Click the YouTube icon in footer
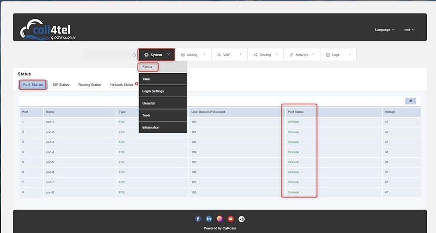 coord(231,219)
